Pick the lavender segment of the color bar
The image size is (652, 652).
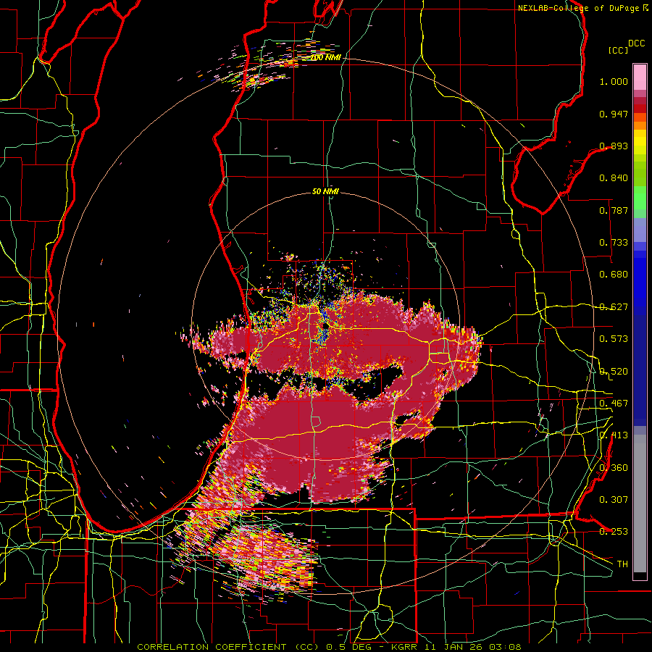point(640,230)
